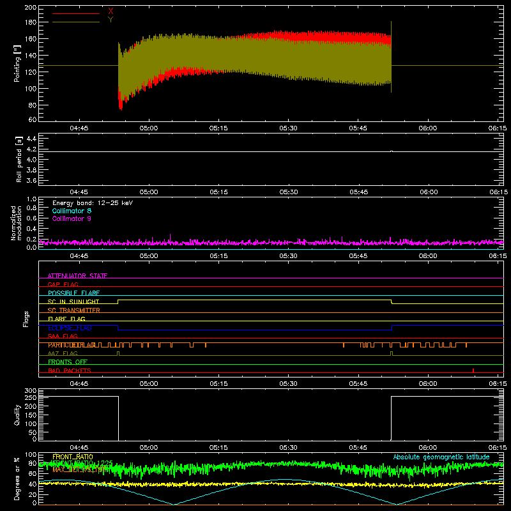Click the '06:00' time label under Flags plot
The image size is (511, 511).
click(x=428, y=384)
